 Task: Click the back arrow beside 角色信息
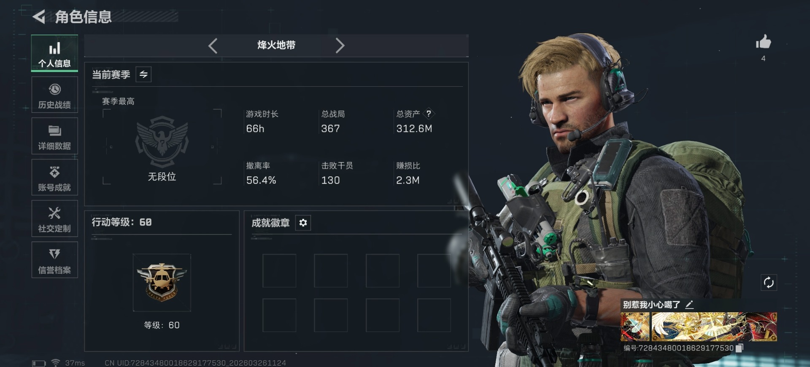click(39, 17)
